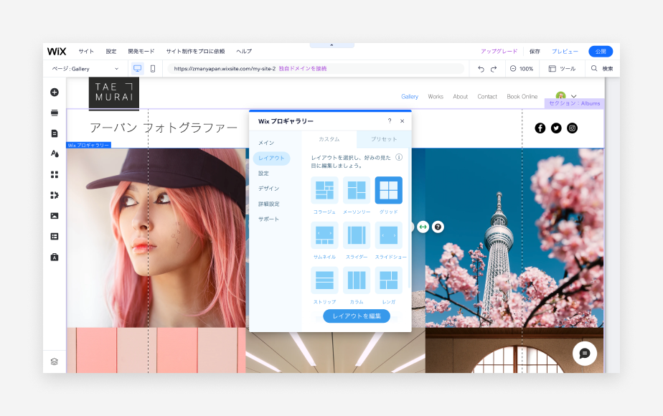663x416 pixels.
Task: Switch to mobile view editor
Action: tap(153, 69)
